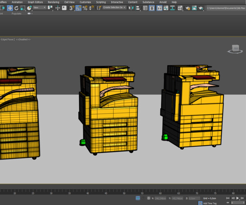Open the Create Selection Set dropdown
246x205 pixels.
(114, 7)
